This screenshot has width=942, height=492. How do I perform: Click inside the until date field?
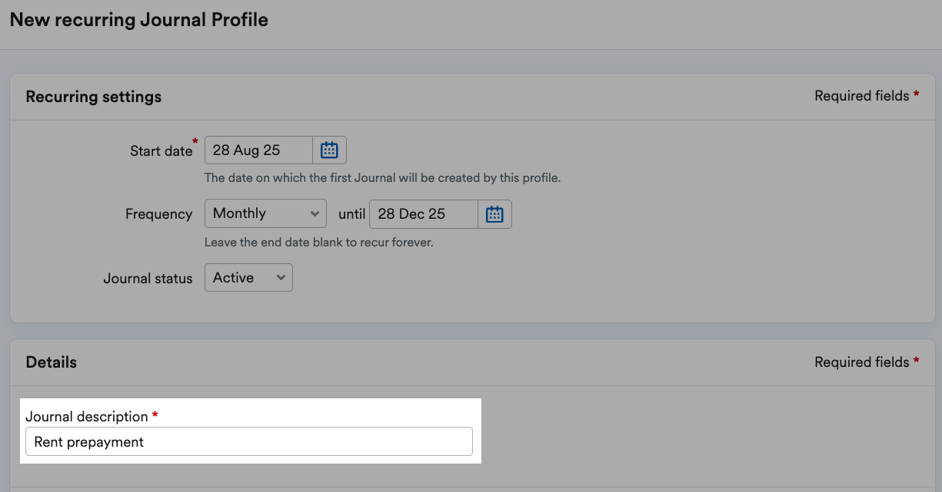(423, 214)
